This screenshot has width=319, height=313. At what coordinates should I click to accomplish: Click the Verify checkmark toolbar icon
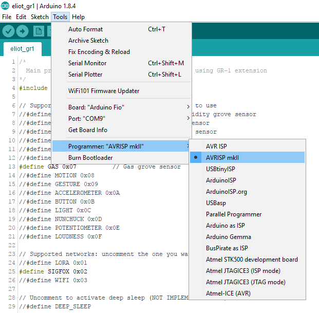click(8, 31)
